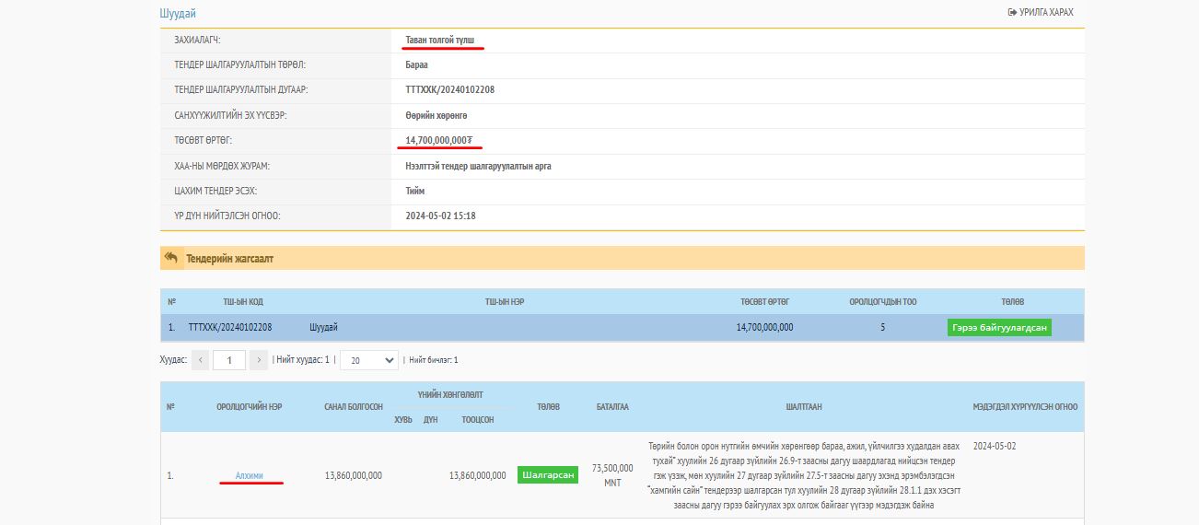
Task: Click the ТШ-ЫН КОД column header
Action: (243, 302)
